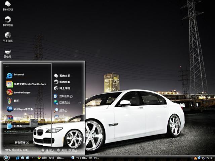
Task: Click 关闭计算机(U) shut down button
Action: click(x=67, y=150)
